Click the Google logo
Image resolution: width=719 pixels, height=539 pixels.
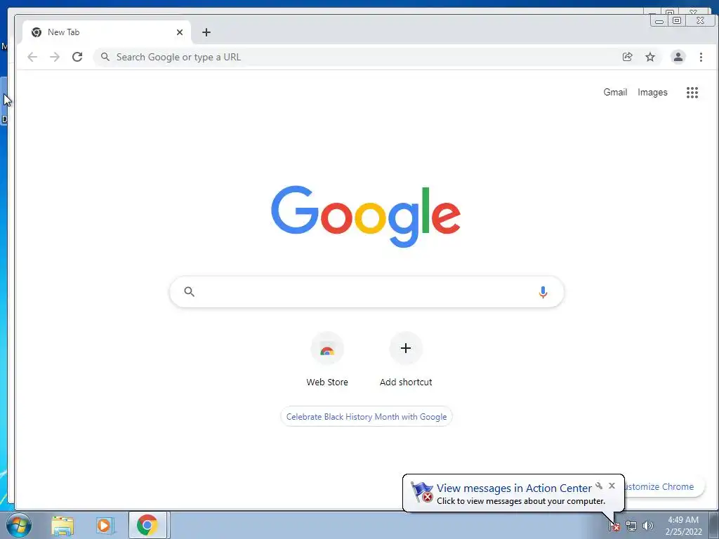coord(366,216)
